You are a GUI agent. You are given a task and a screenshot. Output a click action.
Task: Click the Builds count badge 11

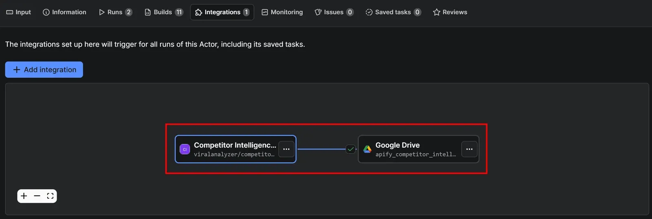[179, 12]
